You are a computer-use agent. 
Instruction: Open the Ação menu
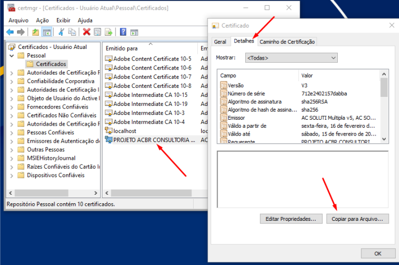42,20
